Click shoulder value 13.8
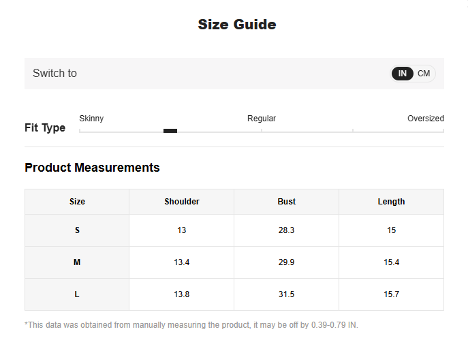The height and width of the screenshot is (338, 468). click(x=181, y=294)
